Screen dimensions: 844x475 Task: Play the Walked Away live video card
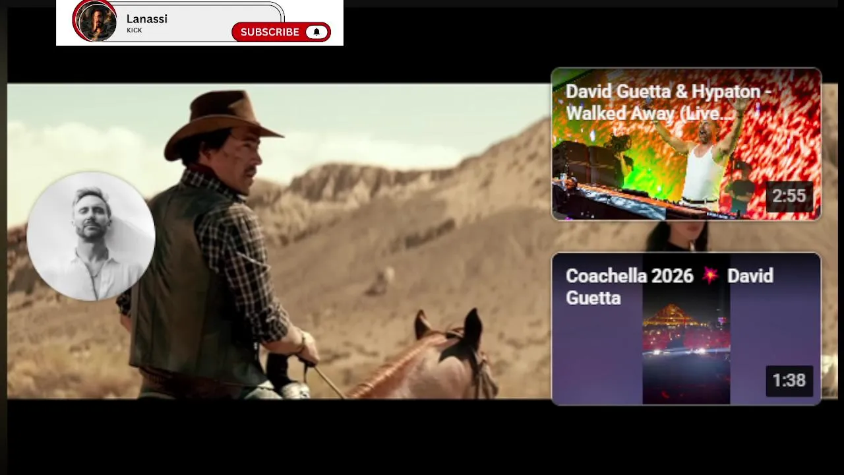tap(686, 144)
